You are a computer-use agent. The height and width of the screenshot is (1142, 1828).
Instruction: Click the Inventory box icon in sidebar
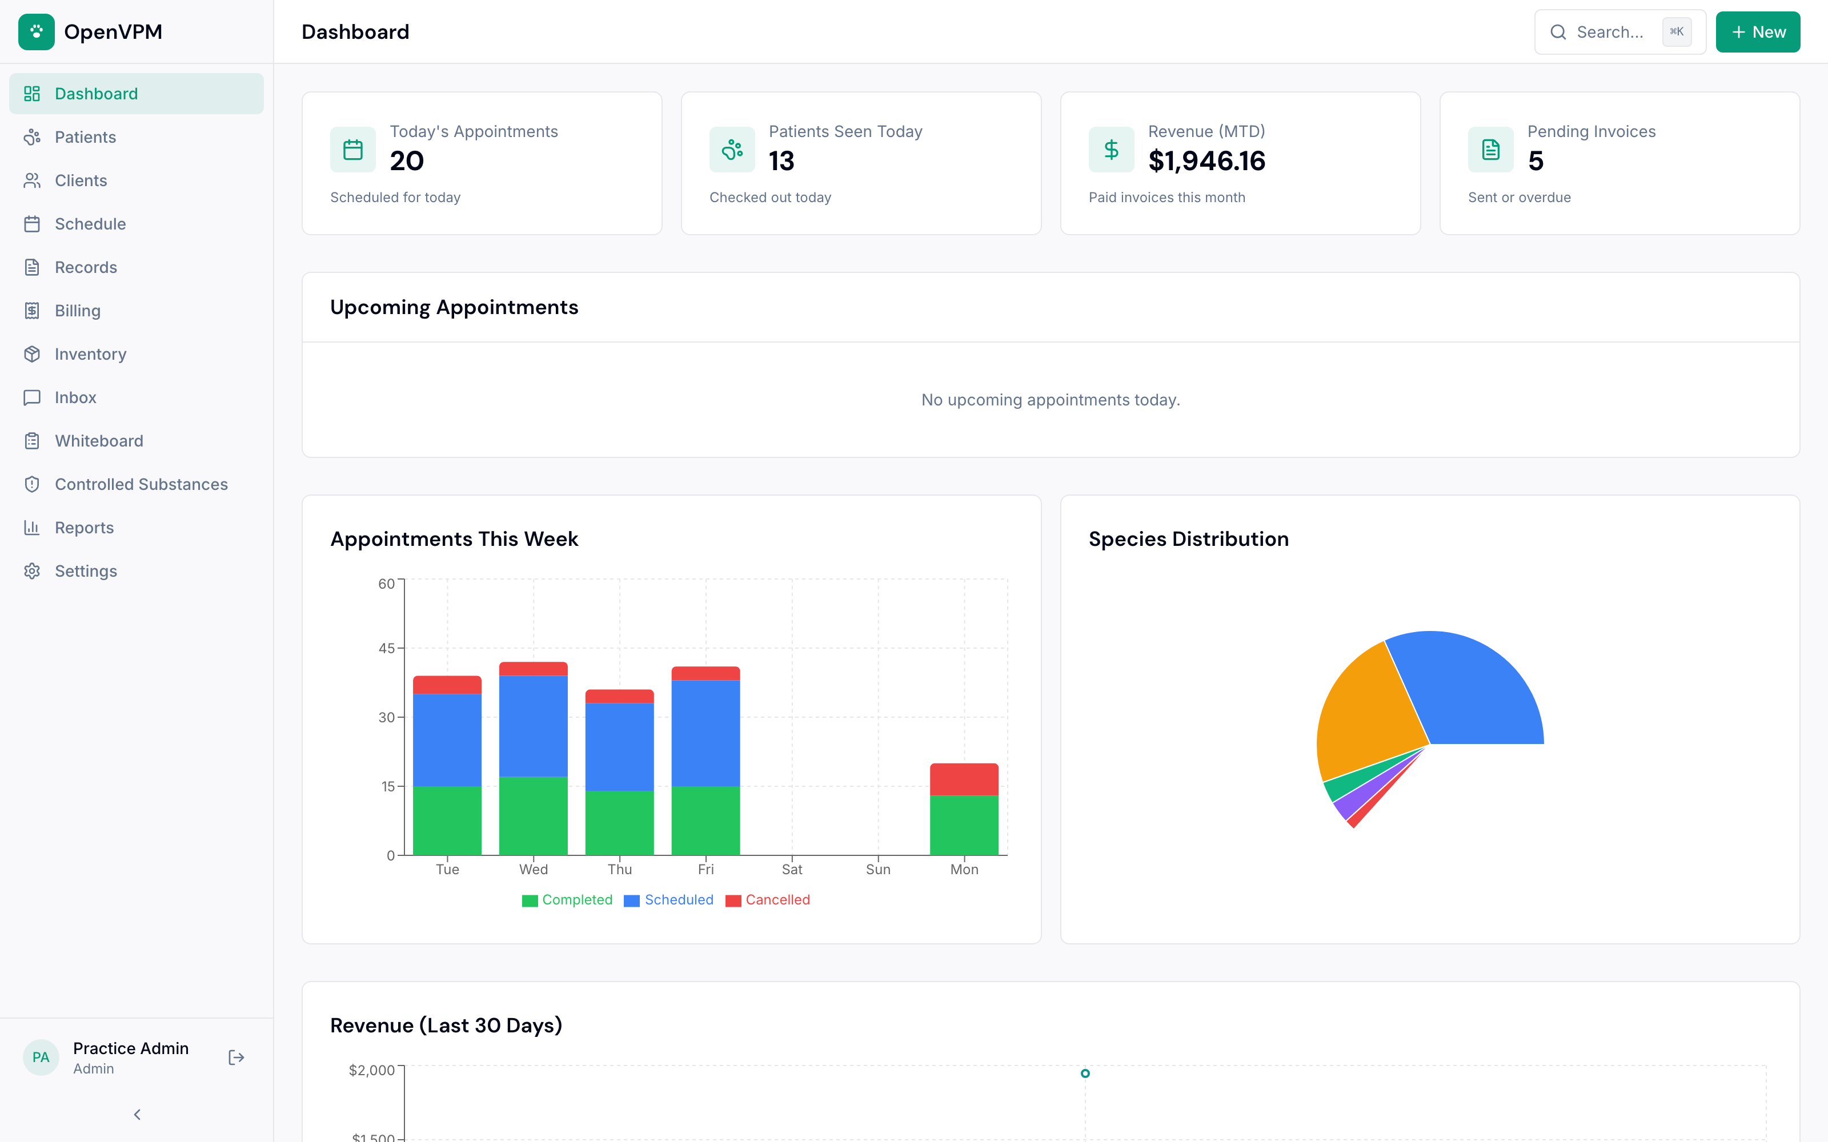click(32, 354)
